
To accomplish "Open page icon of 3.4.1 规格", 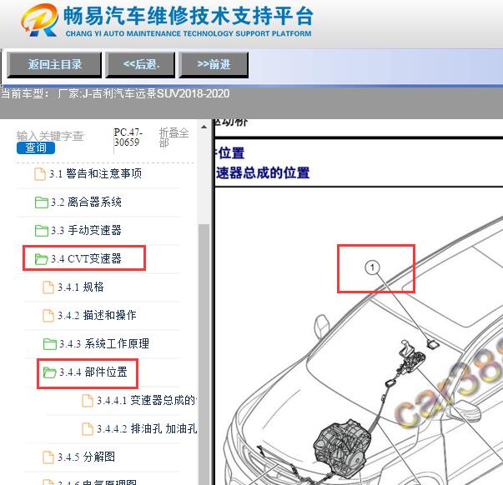I will 48,287.
